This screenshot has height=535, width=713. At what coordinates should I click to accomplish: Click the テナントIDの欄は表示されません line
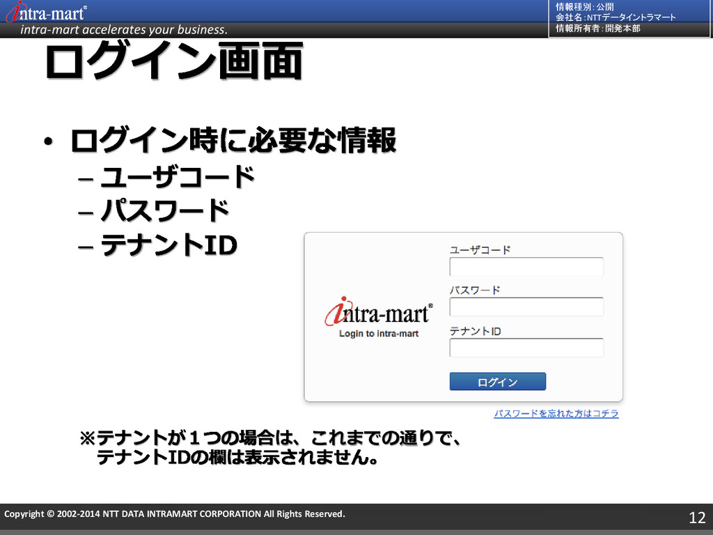point(237,457)
